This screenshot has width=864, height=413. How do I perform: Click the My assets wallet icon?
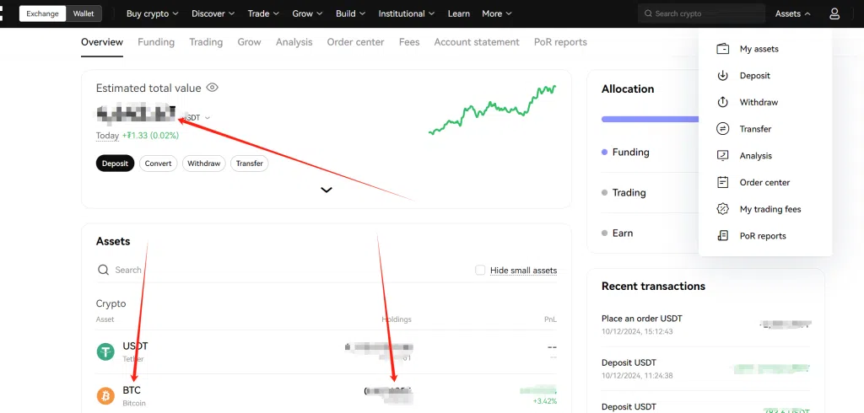pos(722,49)
